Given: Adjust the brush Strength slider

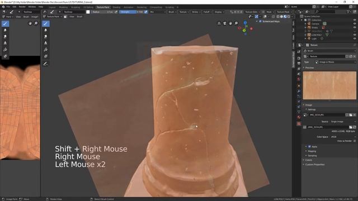Looking at the screenshot, I should (131, 12).
